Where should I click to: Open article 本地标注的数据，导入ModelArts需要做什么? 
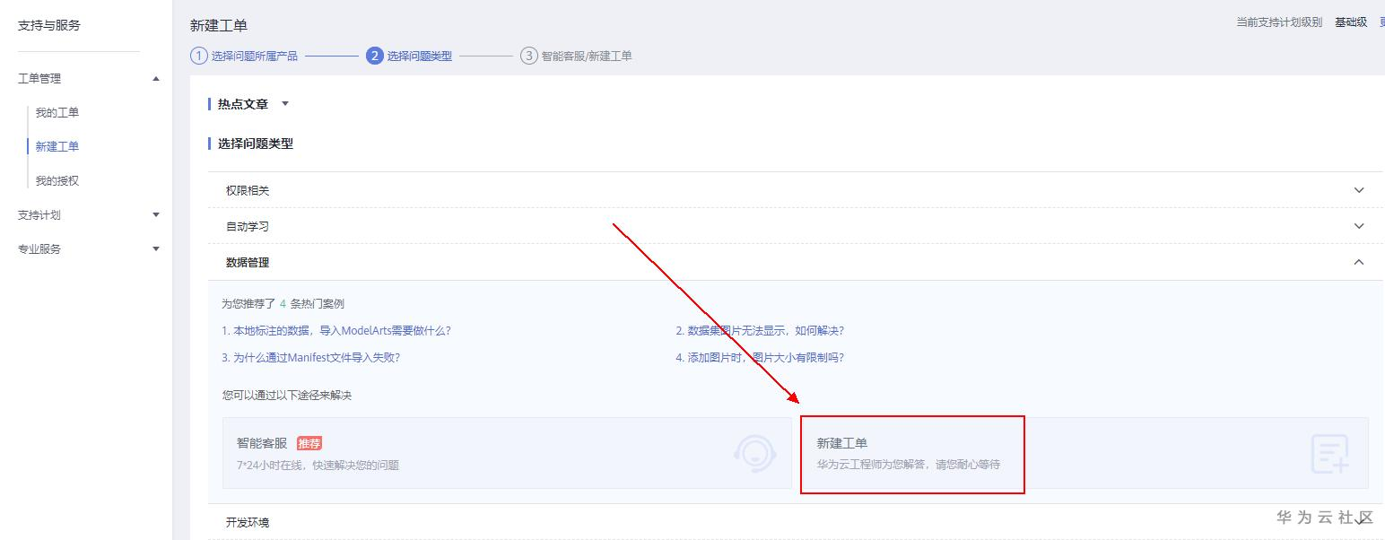pos(336,330)
